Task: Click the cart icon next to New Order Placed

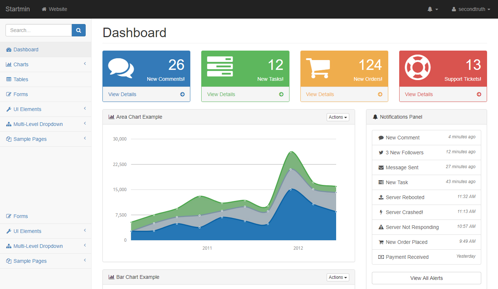Action: pyautogui.click(x=381, y=242)
